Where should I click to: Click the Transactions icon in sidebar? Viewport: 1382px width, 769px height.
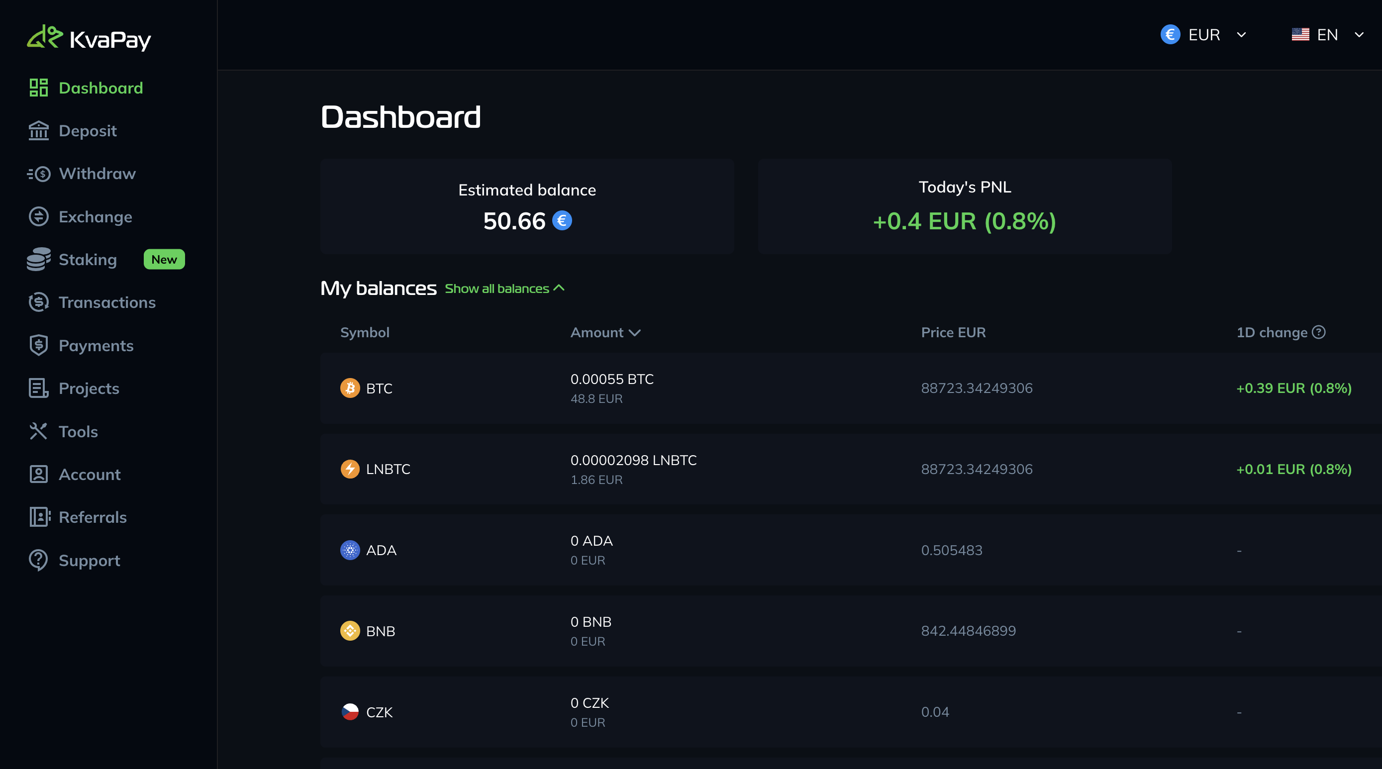pyautogui.click(x=39, y=302)
